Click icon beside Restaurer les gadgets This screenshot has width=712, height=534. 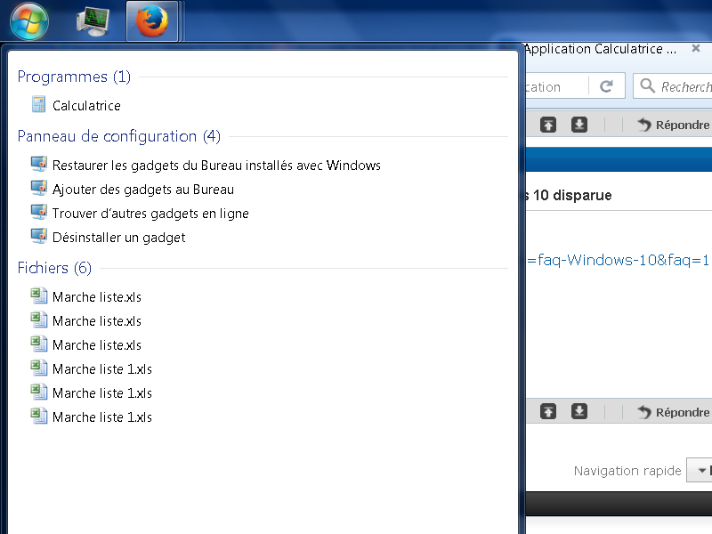coord(38,164)
